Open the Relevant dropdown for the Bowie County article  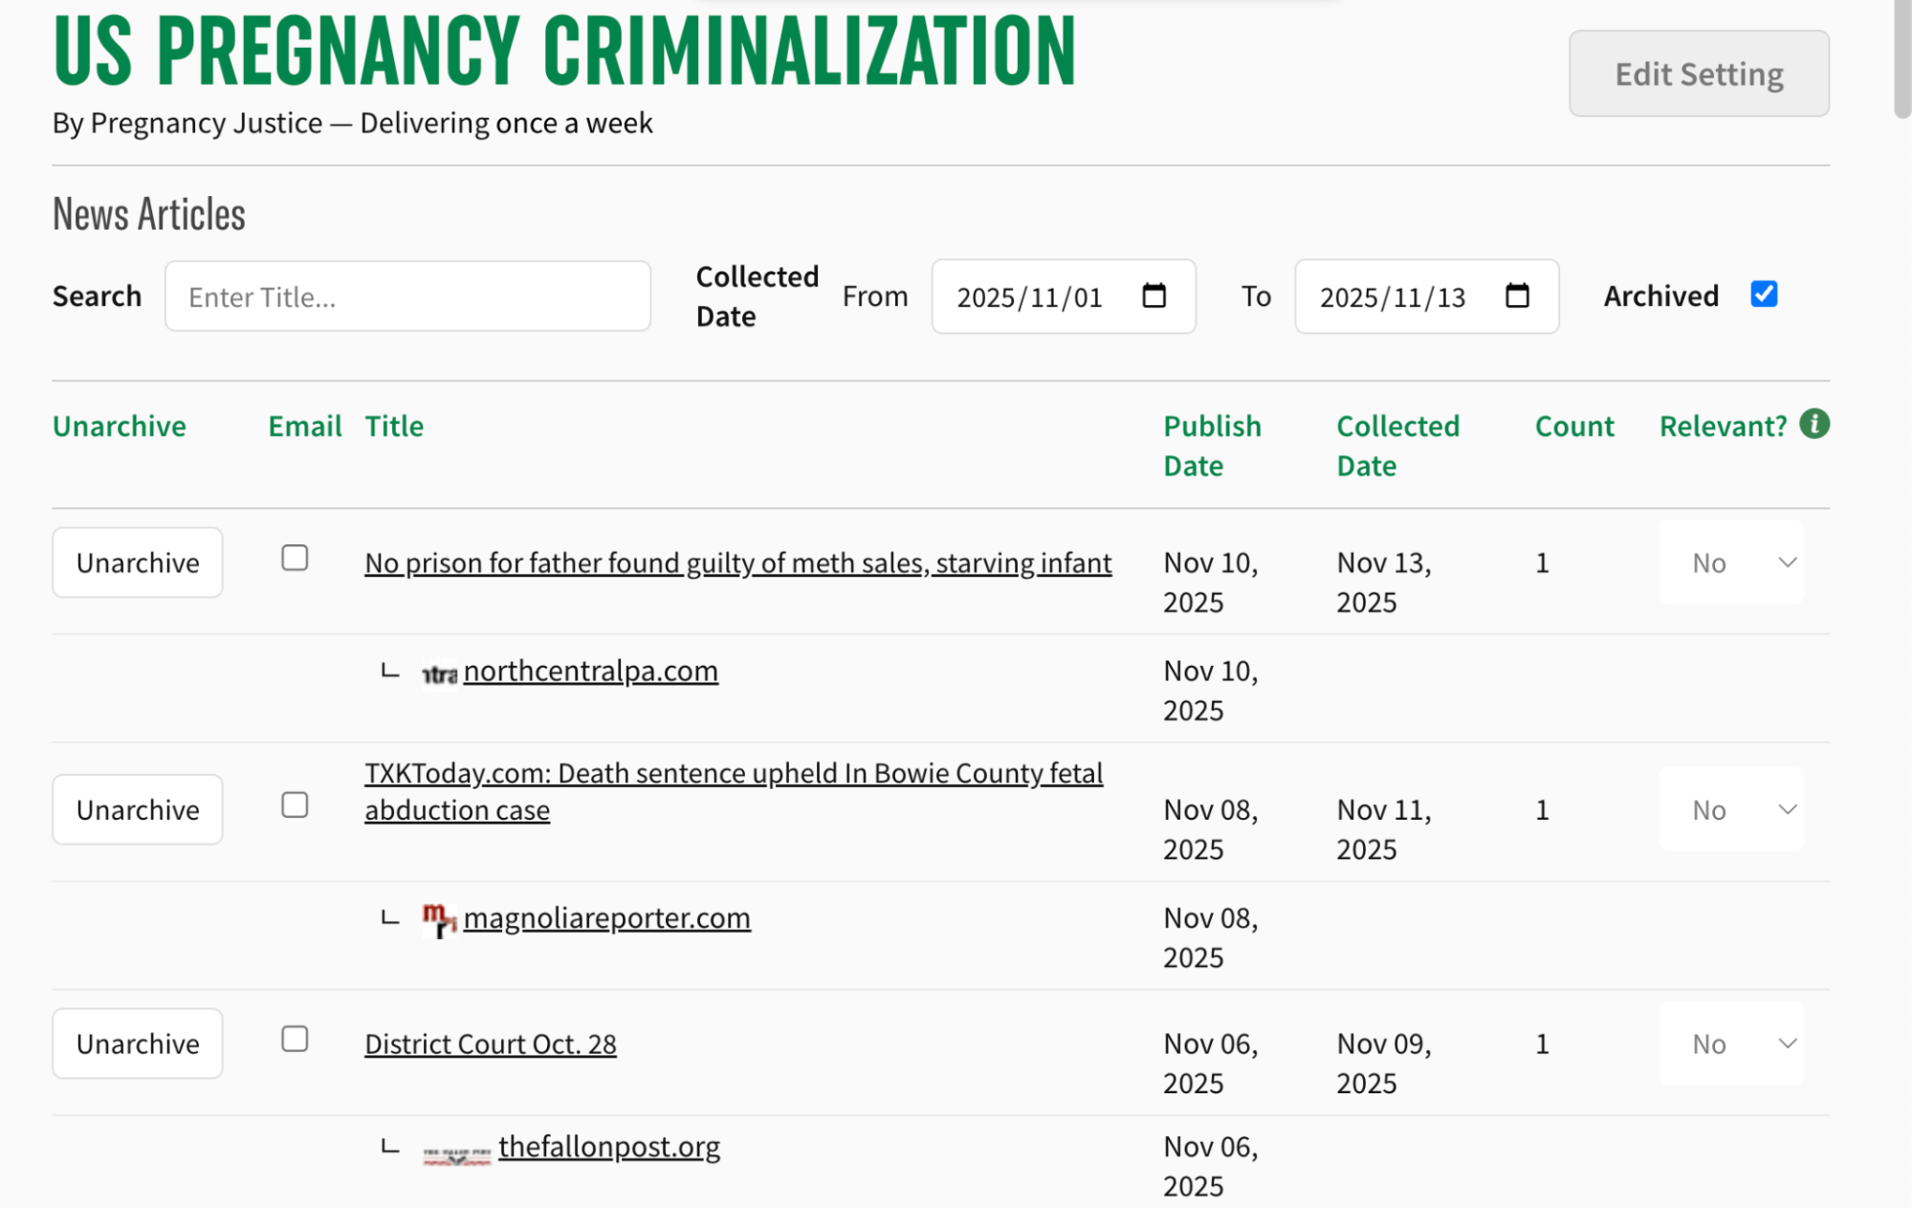point(1731,809)
